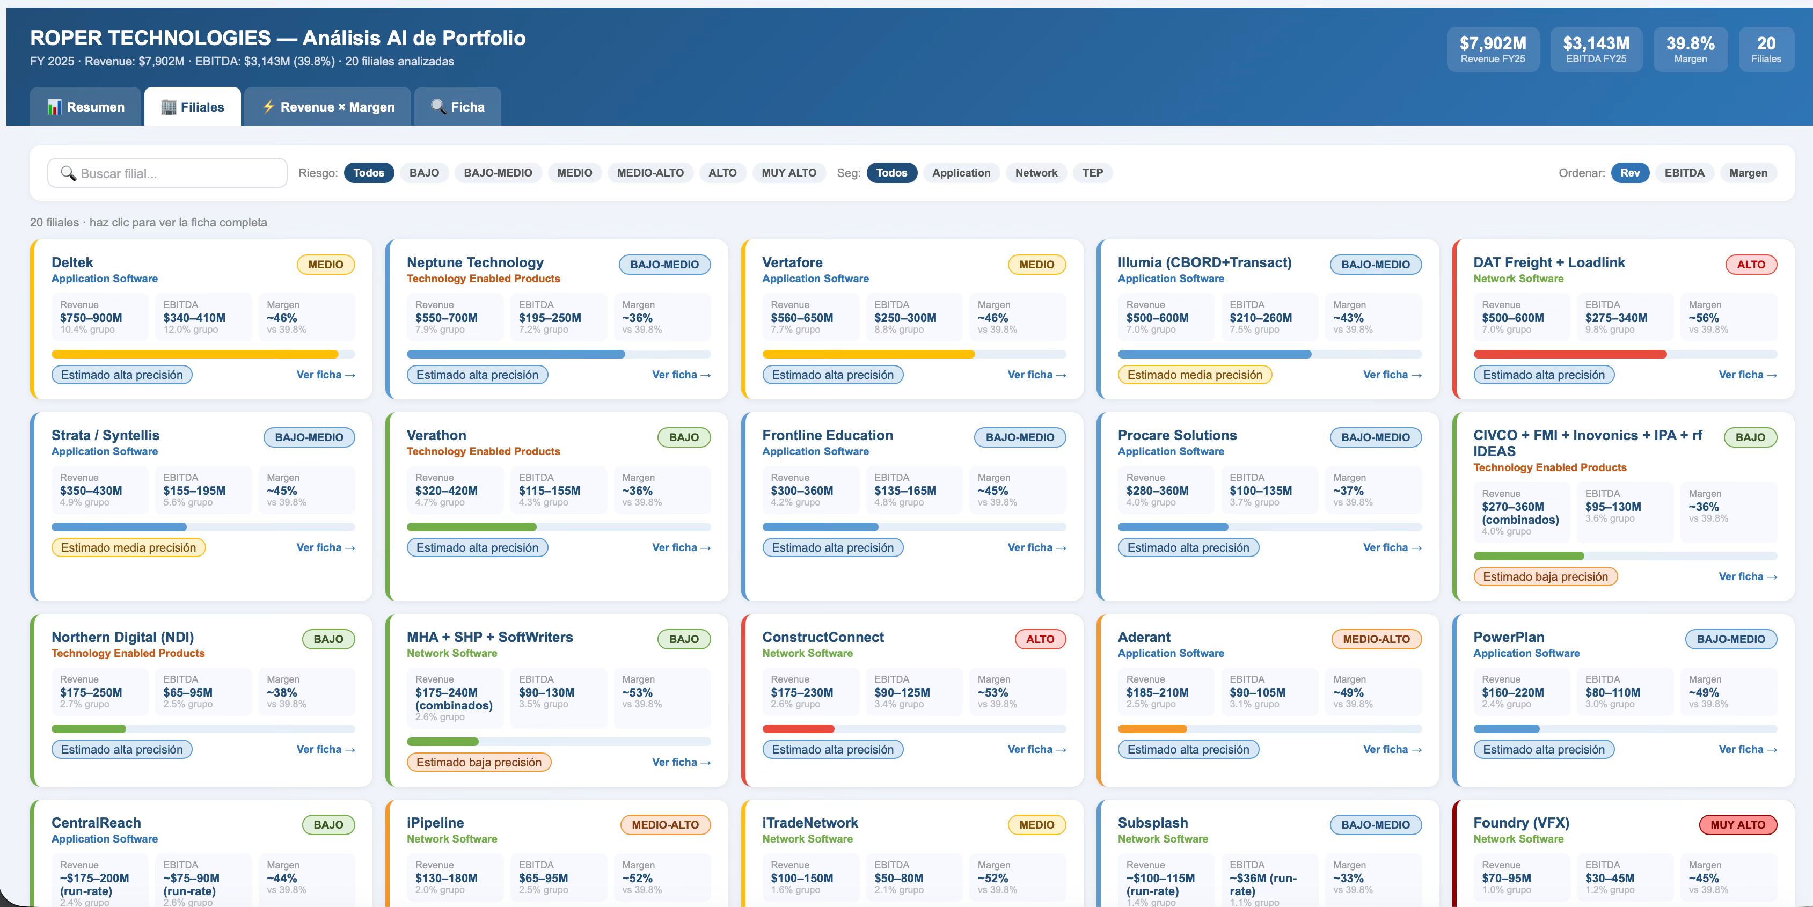Open the Resumen tab with chart icon
The image size is (1813, 907).
(86, 107)
